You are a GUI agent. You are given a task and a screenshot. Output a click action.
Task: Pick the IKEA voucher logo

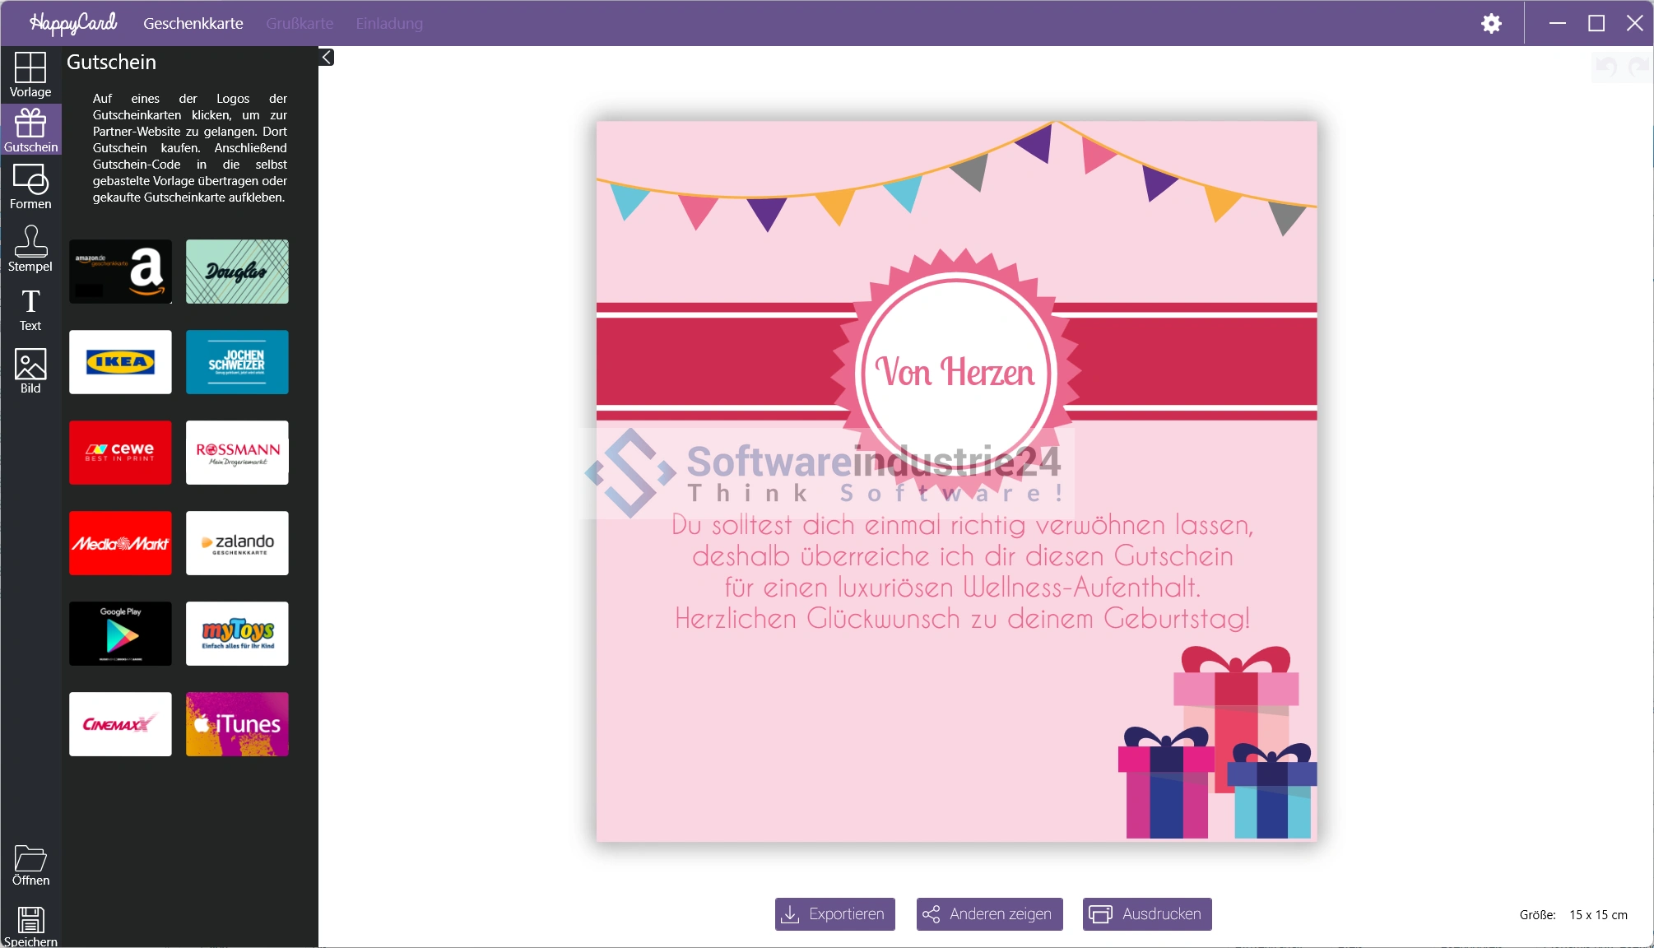click(120, 362)
